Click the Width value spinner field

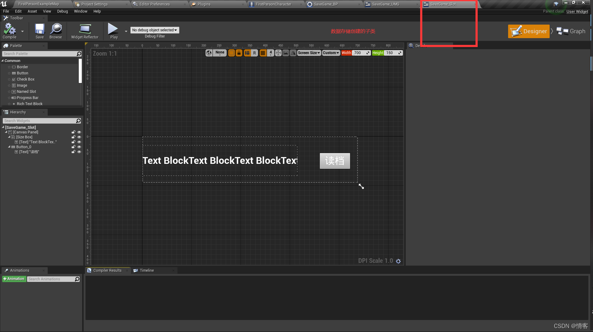pyautogui.click(x=360, y=53)
